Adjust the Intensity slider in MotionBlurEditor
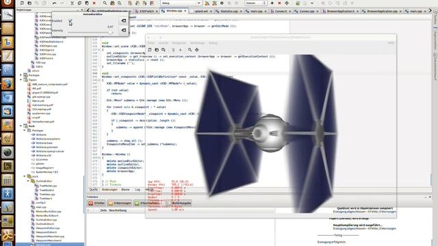 (90, 32)
